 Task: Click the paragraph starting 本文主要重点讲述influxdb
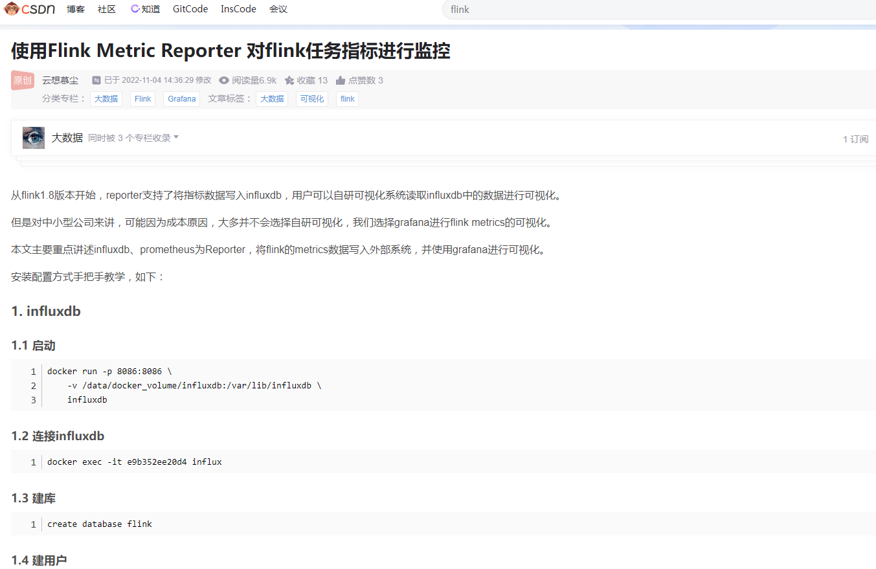279,250
